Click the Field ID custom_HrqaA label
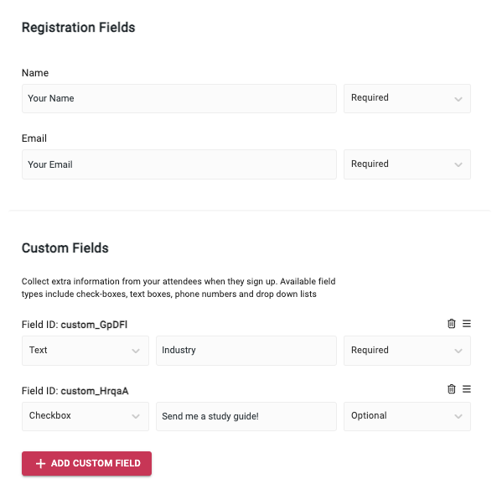 coord(75,391)
